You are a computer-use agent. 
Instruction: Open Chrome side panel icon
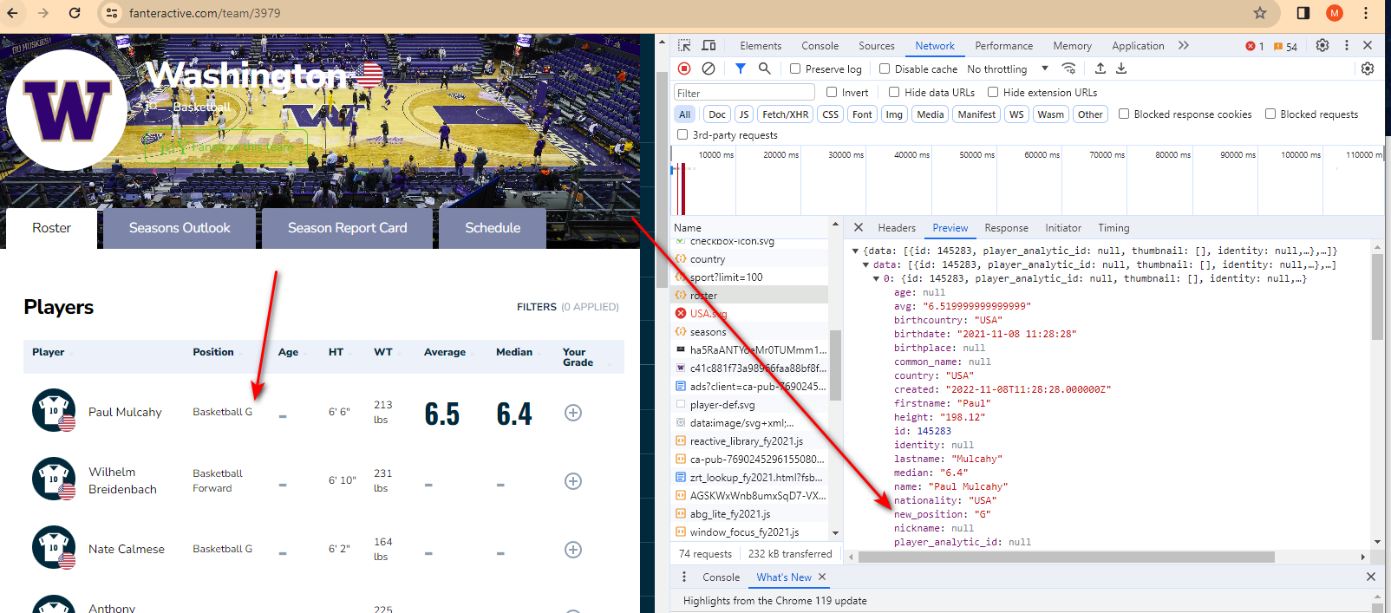(1303, 13)
